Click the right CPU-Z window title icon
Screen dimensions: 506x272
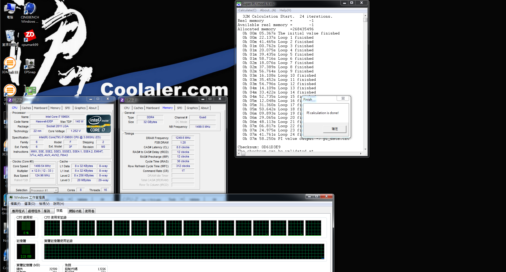[122, 100]
